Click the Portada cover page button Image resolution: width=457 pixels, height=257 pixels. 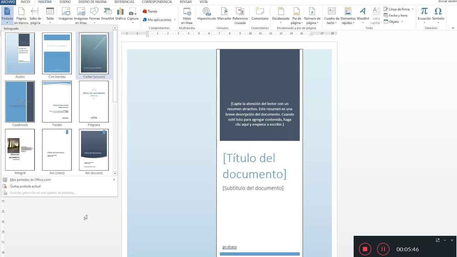click(7, 15)
